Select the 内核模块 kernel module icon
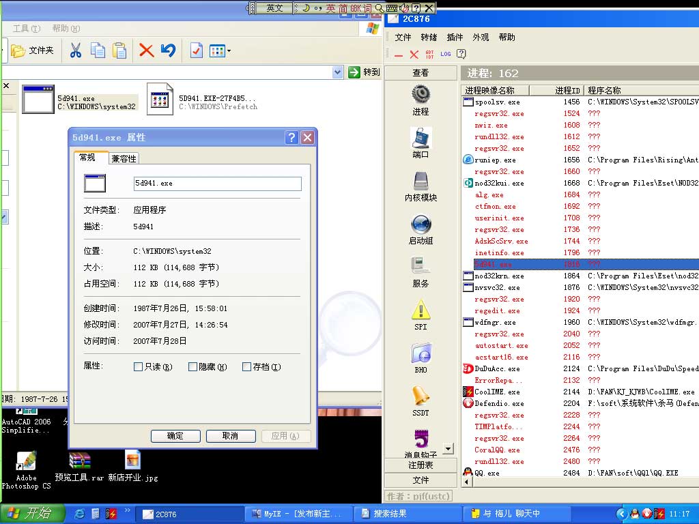Image resolution: width=699 pixels, height=524 pixels. pyautogui.click(x=420, y=181)
